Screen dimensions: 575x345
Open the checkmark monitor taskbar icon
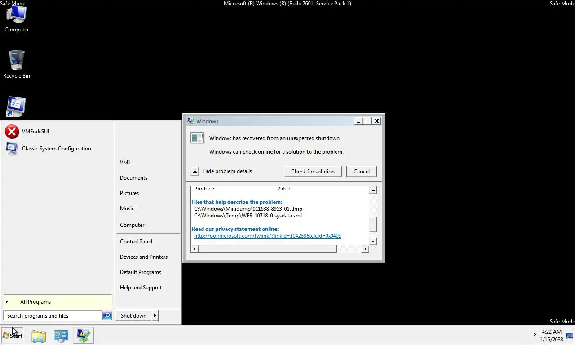tap(84, 336)
